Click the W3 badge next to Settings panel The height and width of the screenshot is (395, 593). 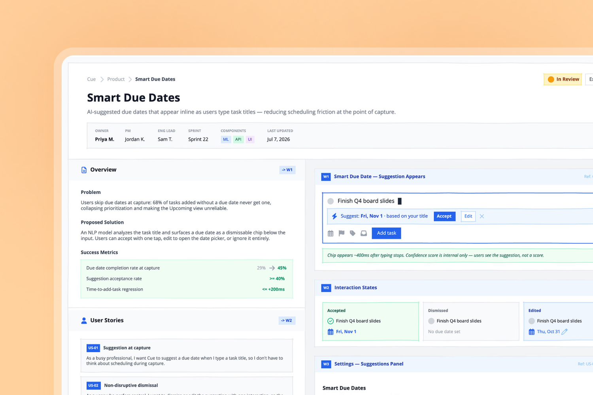(326, 364)
